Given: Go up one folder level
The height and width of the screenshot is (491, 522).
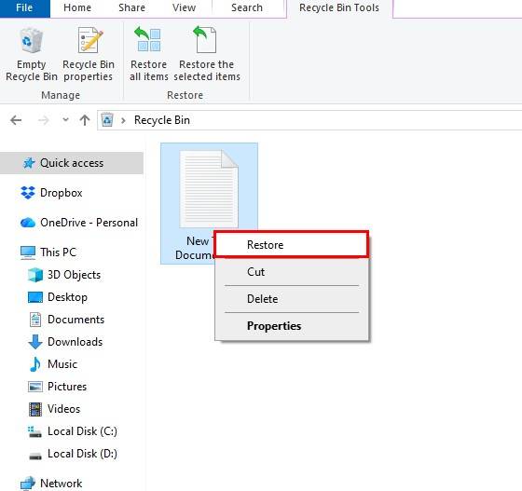Looking at the screenshot, I should (85, 120).
